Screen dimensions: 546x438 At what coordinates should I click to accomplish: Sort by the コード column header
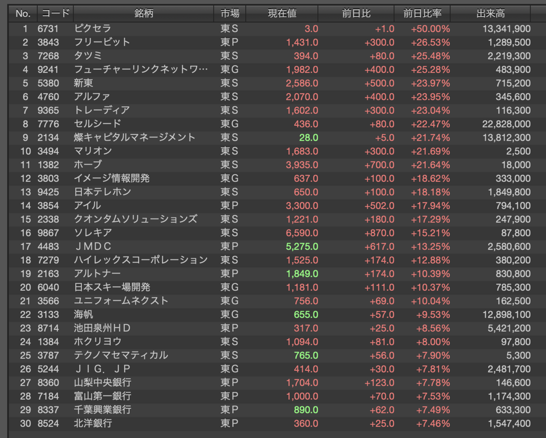(x=55, y=14)
